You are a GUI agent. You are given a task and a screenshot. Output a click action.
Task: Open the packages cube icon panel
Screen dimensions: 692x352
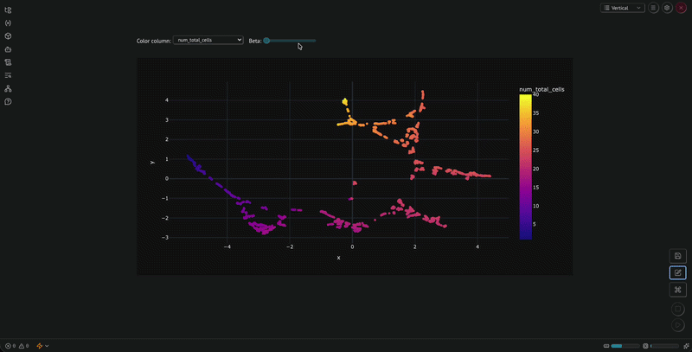pos(8,36)
